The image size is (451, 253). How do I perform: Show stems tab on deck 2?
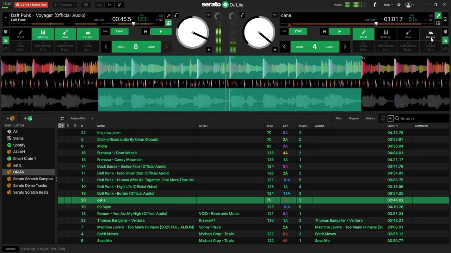tap(445, 40)
